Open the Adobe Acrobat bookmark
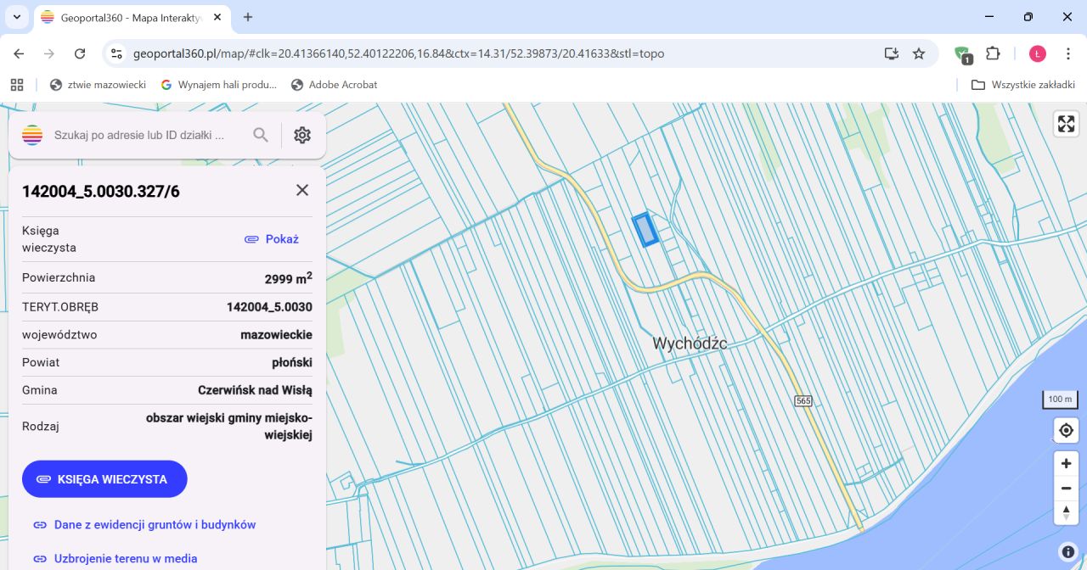1087x570 pixels. (x=334, y=85)
